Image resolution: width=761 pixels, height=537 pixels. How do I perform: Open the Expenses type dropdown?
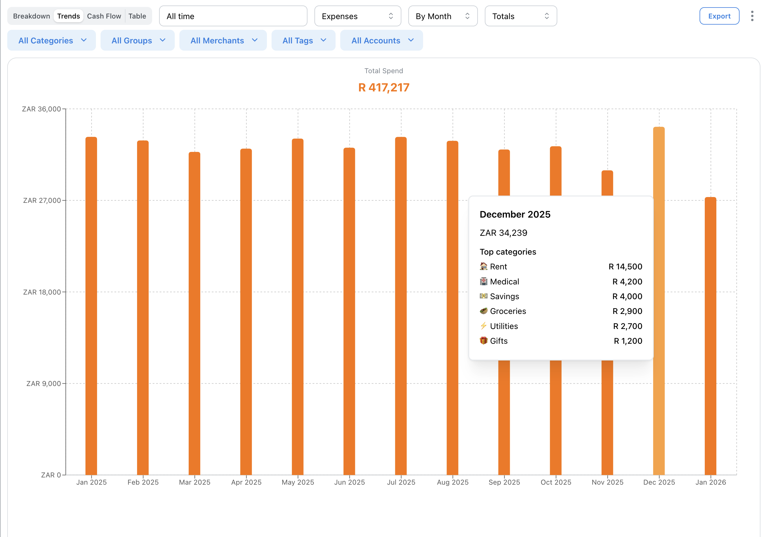tap(358, 16)
